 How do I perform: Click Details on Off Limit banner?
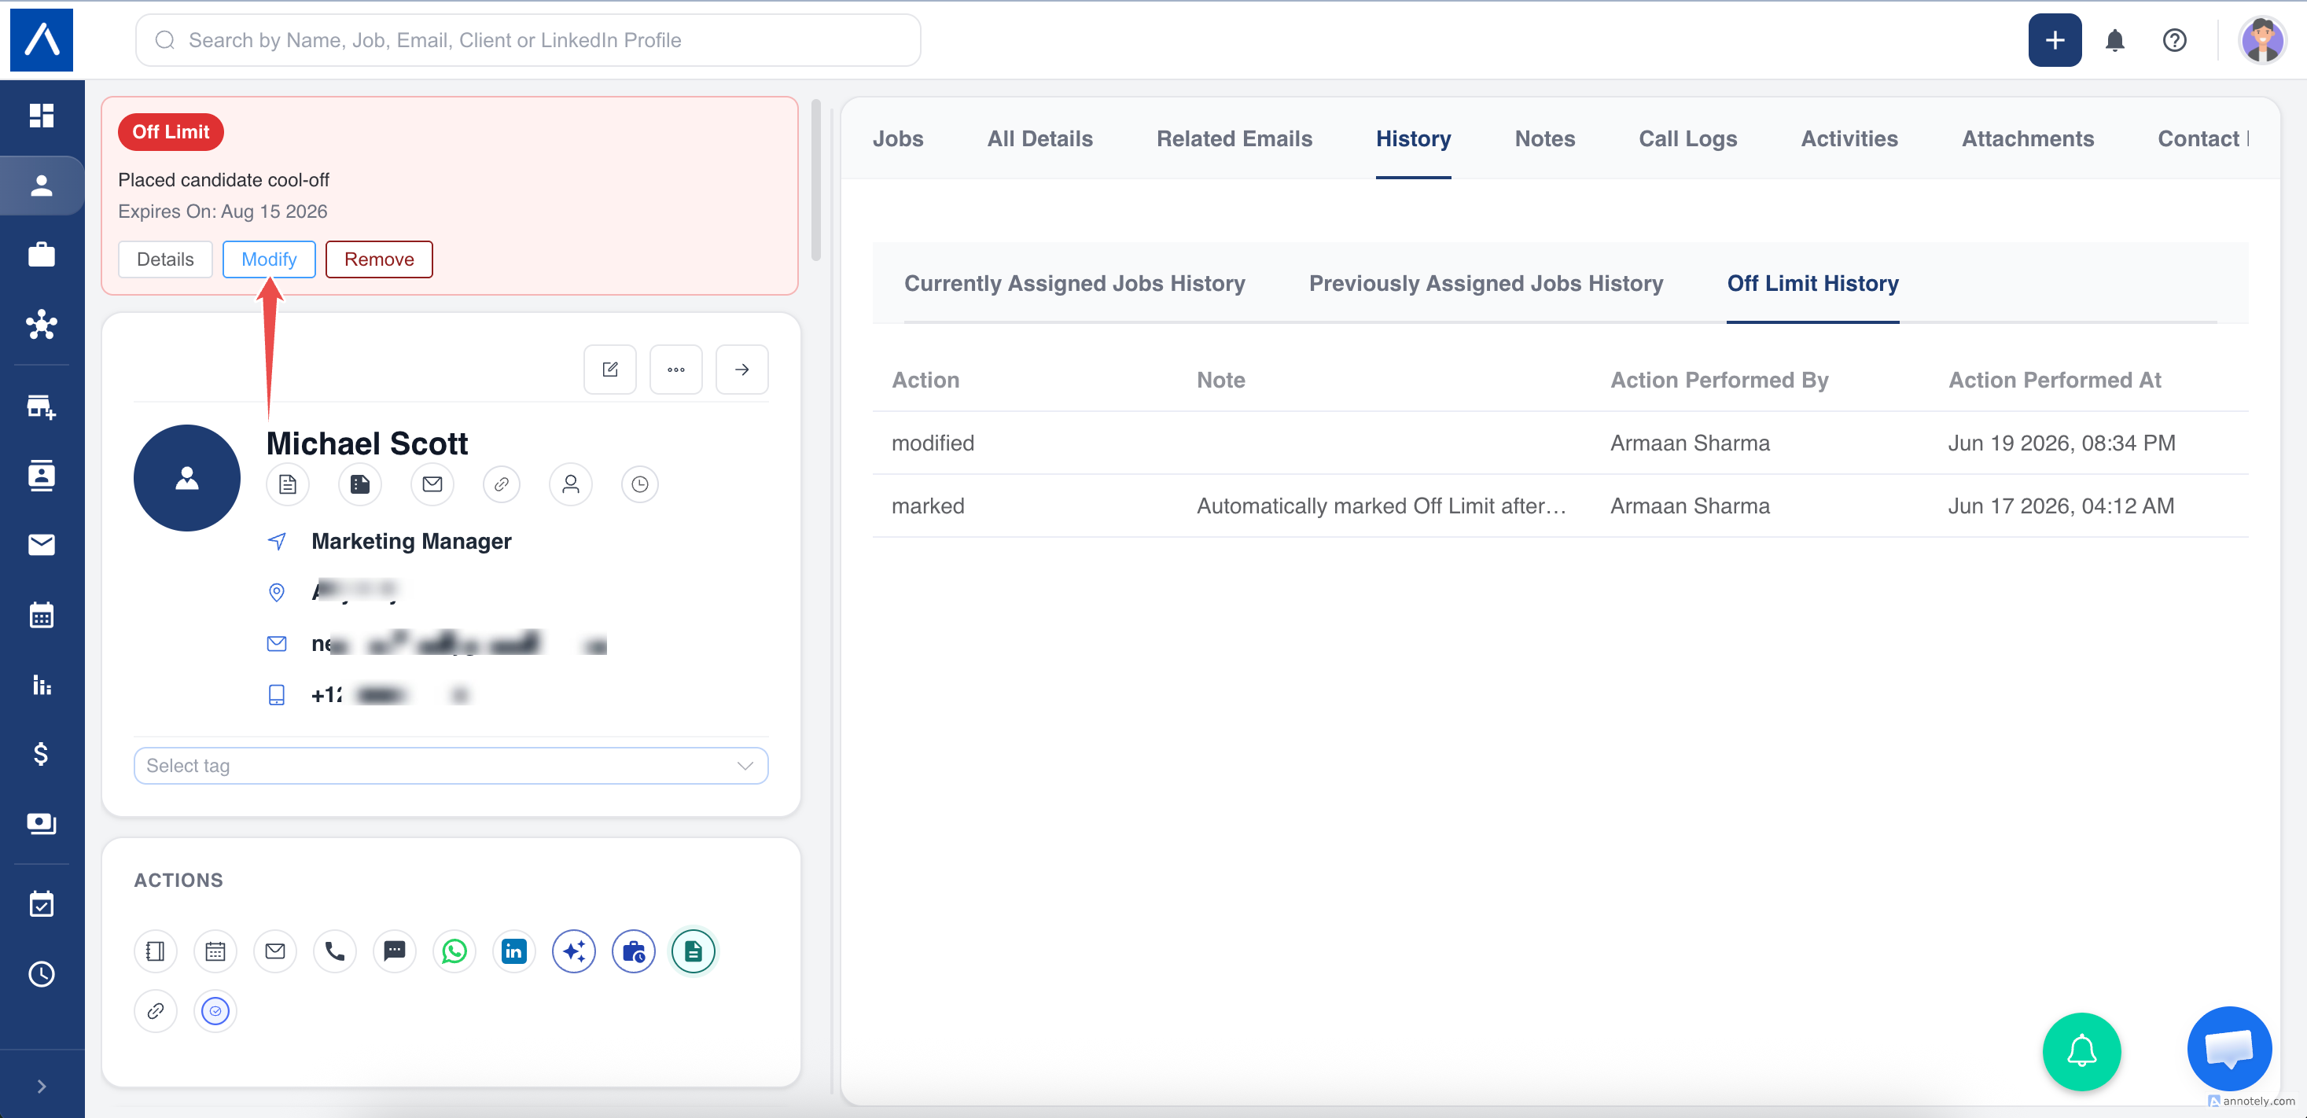(x=165, y=259)
